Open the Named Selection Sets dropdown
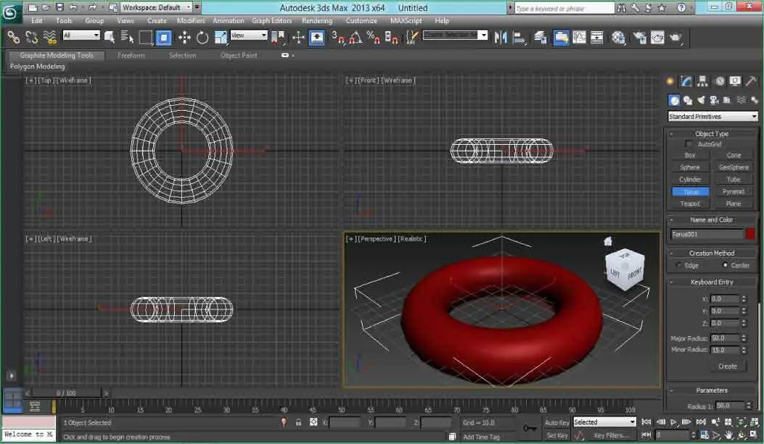 tap(455, 35)
